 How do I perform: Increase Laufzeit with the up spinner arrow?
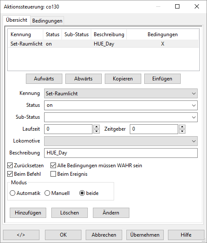point(97,127)
